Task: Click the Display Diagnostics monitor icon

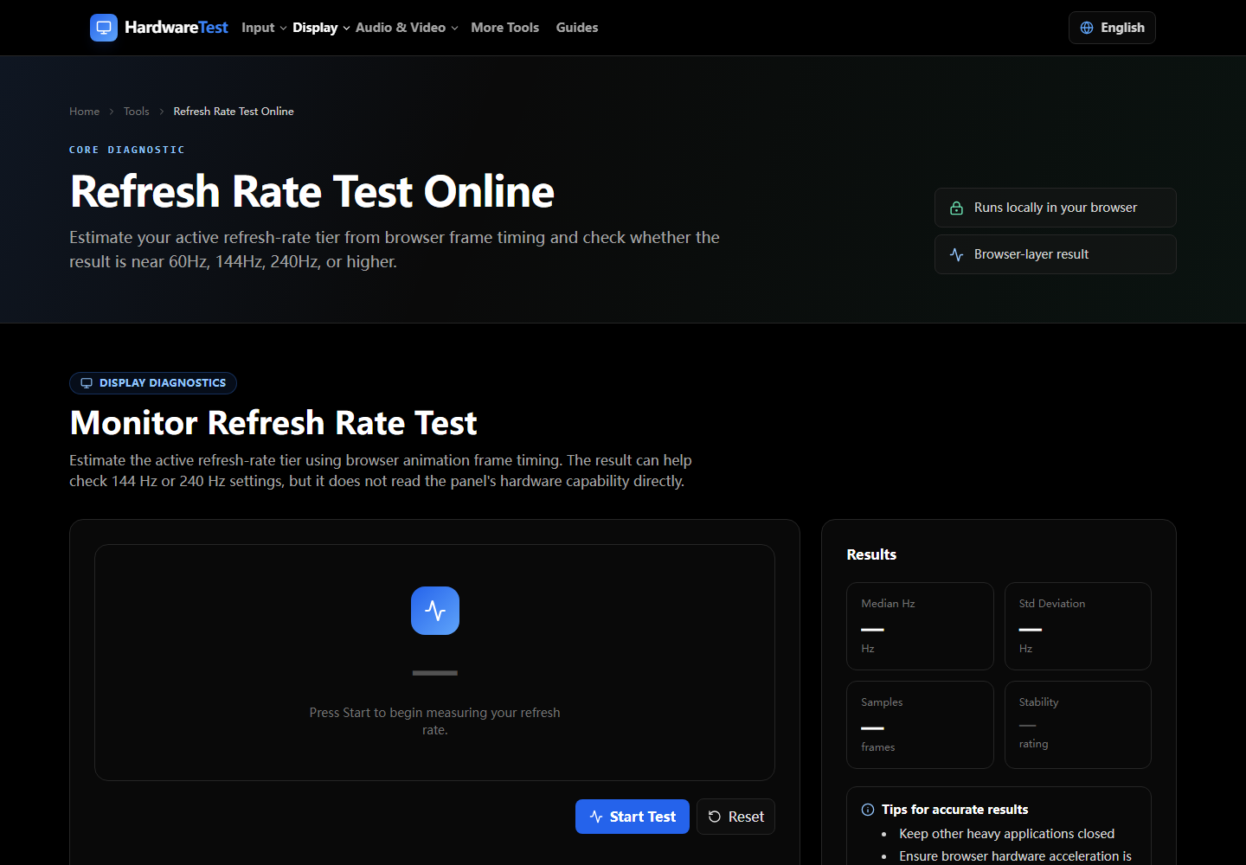Action: click(87, 383)
